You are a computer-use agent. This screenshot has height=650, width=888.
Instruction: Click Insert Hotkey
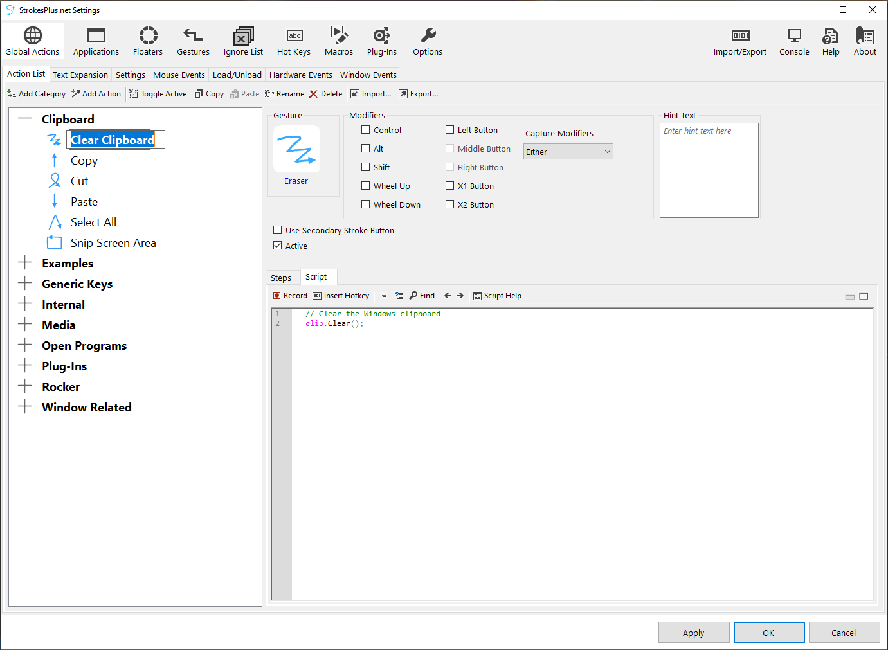coord(341,296)
